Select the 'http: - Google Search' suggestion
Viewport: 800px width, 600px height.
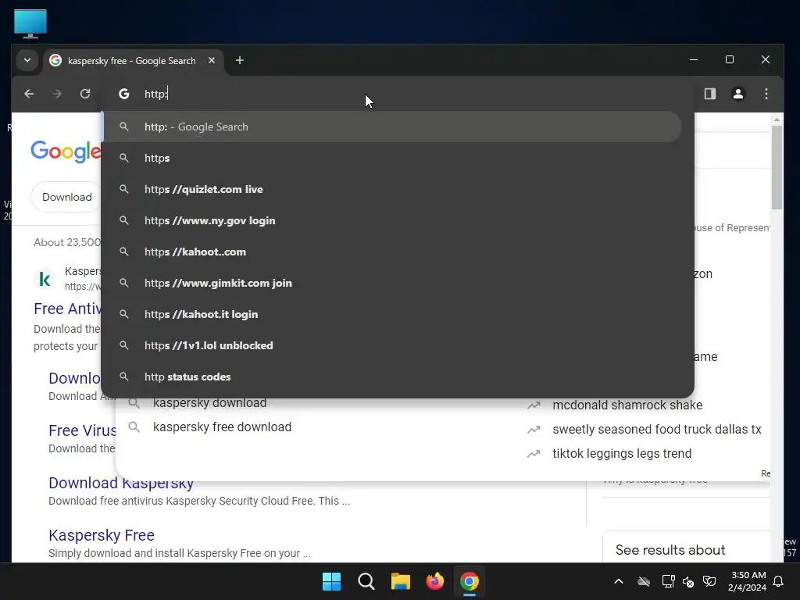pos(392,127)
